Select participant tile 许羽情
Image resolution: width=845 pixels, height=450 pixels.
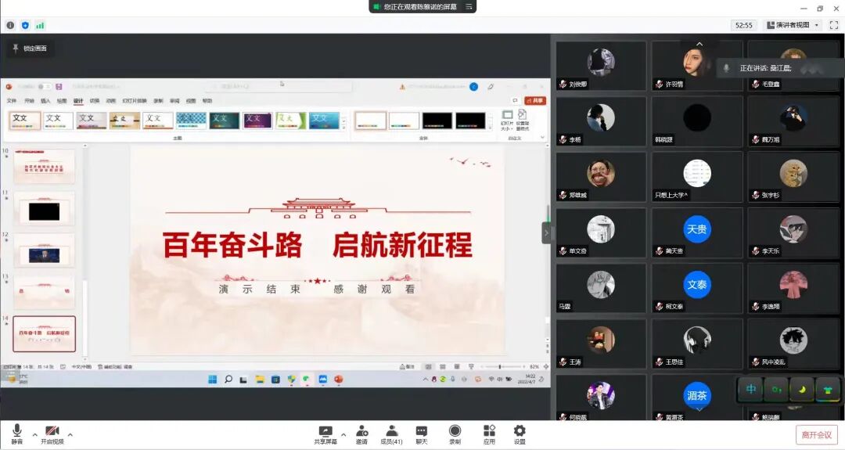[x=697, y=66]
